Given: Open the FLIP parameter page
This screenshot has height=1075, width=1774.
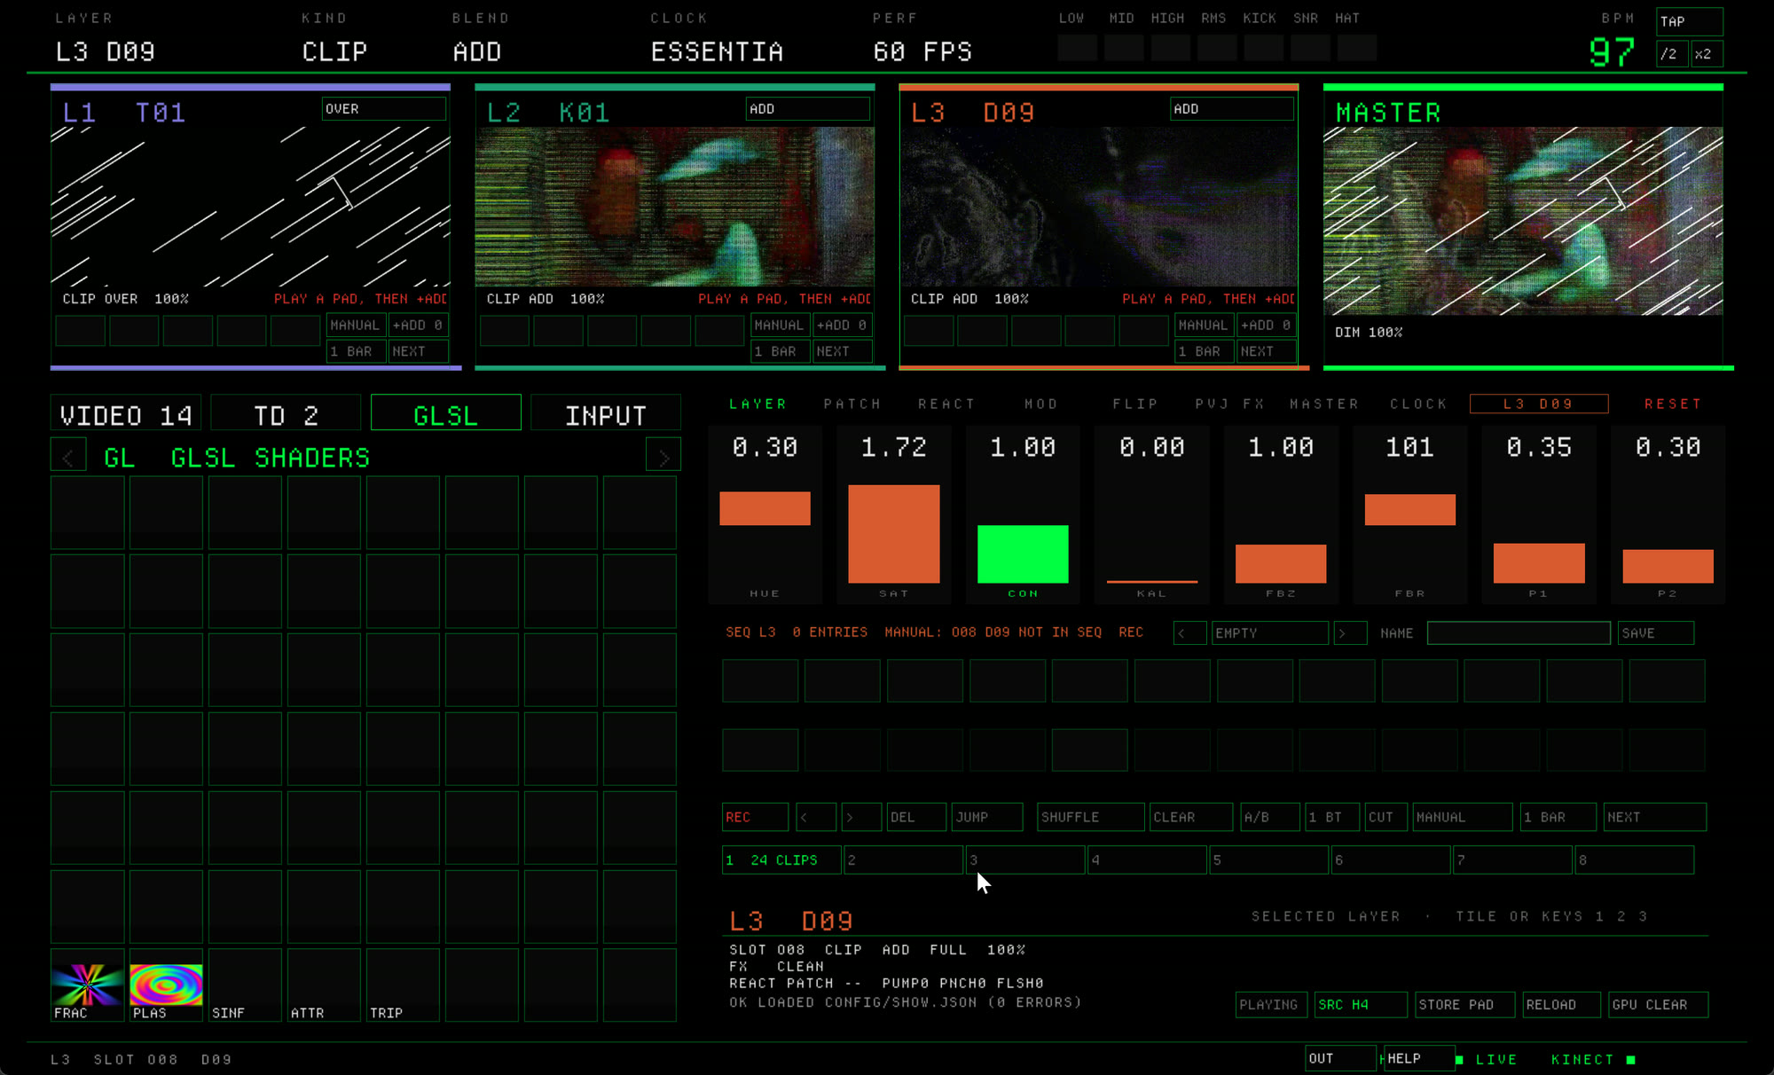Looking at the screenshot, I should tap(1135, 404).
